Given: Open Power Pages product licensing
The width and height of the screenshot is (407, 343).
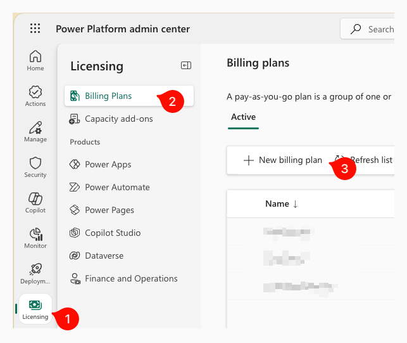Looking at the screenshot, I should point(109,210).
